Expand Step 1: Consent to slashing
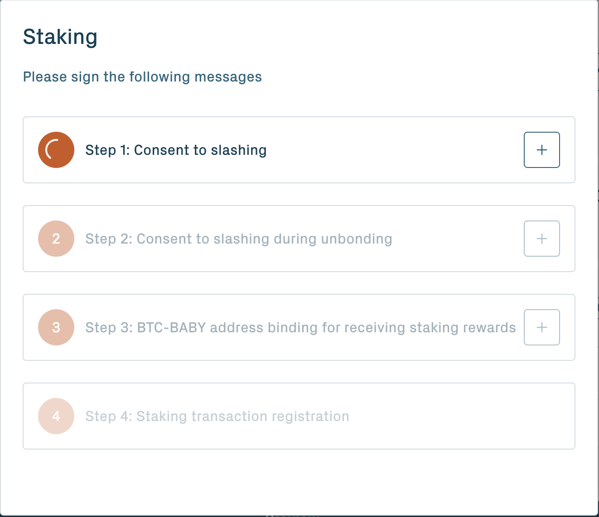The image size is (599, 517). (541, 150)
